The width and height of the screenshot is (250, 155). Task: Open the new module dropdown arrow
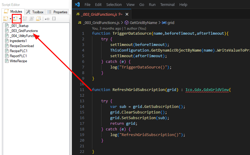tap(10, 19)
